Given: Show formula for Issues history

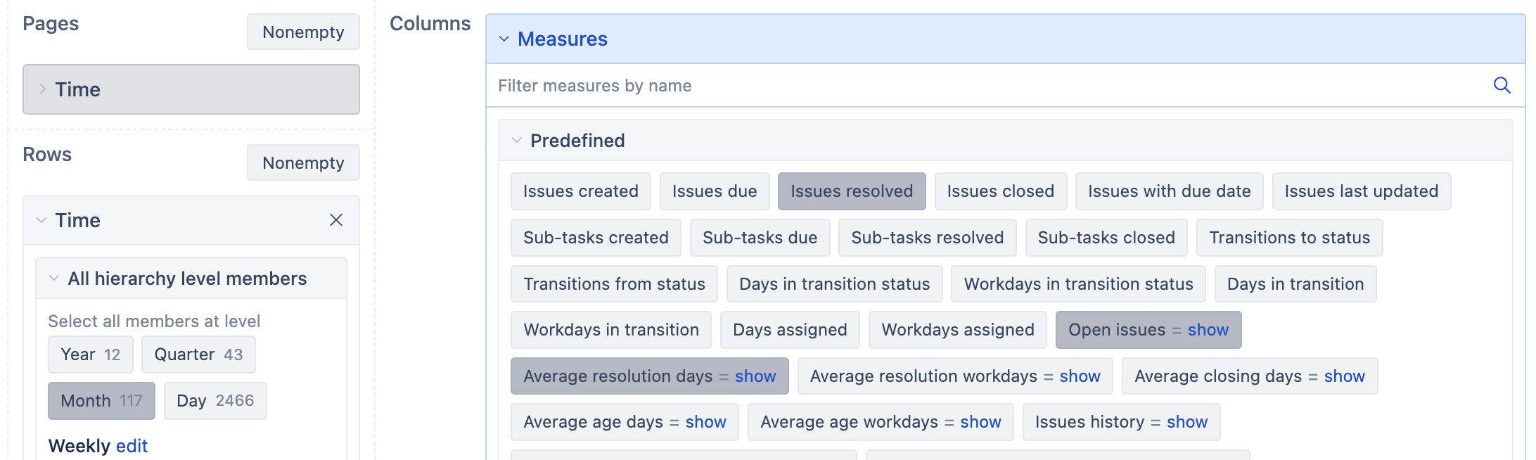Looking at the screenshot, I should coord(1187,422).
